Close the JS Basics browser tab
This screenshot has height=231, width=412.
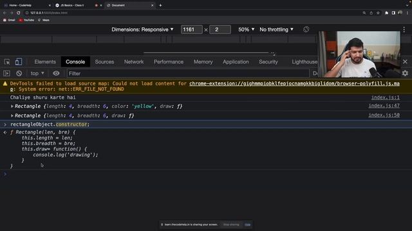(101, 5)
